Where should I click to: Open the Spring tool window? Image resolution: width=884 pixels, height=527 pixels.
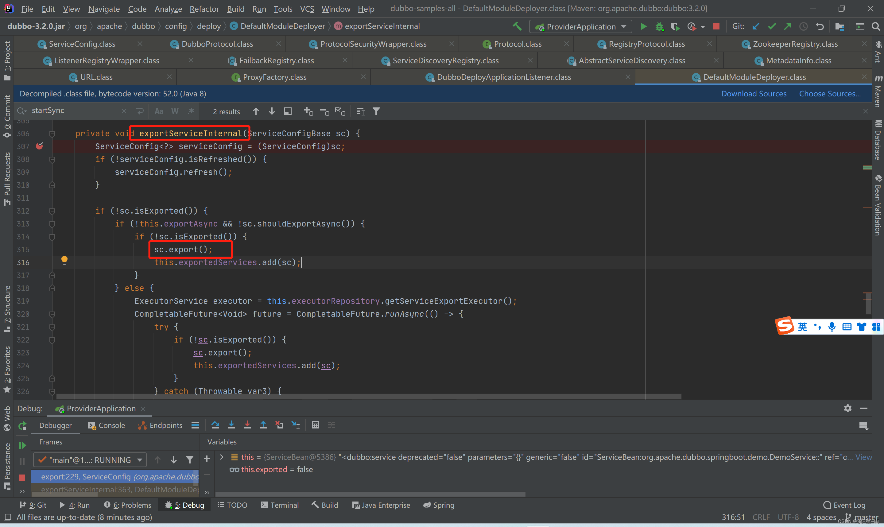(x=439, y=505)
